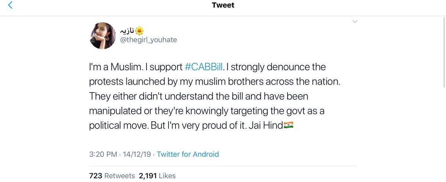Open the Twitter for Android source link

pyautogui.click(x=188, y=154)
